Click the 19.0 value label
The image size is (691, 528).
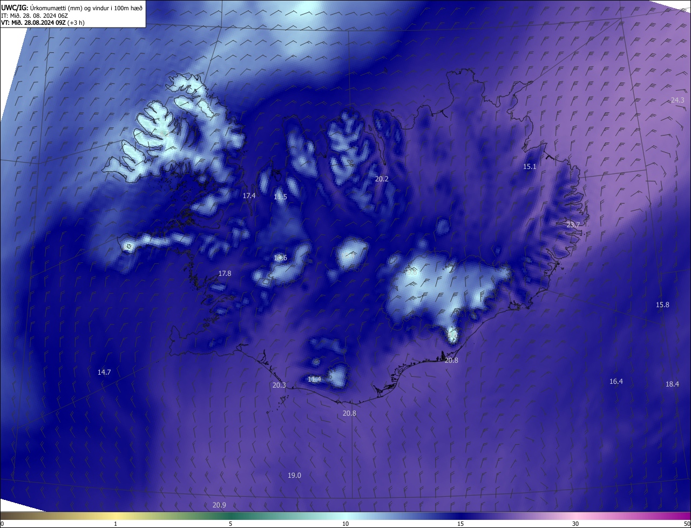click(x=294, y=475)
